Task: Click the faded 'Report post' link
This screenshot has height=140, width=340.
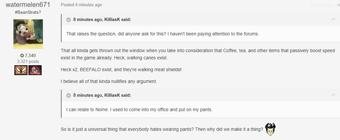Action: coord(321,5)
